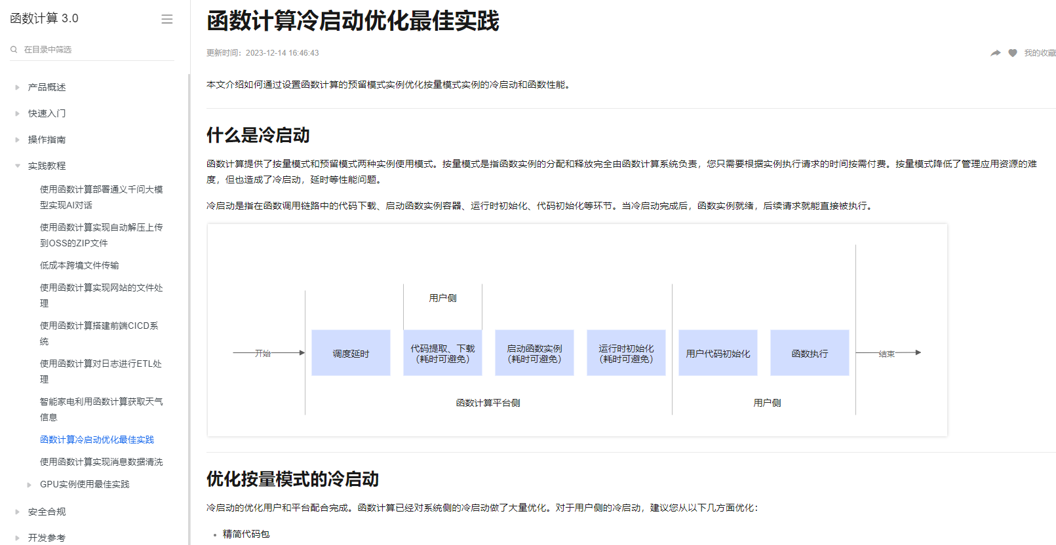The width and height of the screenshot is (1056, 545).
Task: Collapse the 实践教程 section arrow
Action: (x=17, y=166)
